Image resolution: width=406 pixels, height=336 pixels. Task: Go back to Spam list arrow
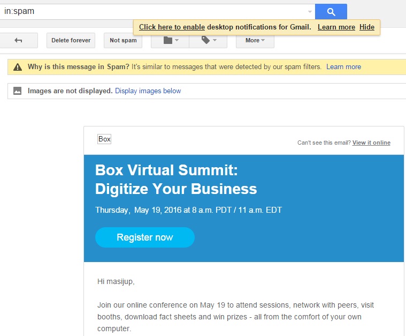click(x=18, y=40)
